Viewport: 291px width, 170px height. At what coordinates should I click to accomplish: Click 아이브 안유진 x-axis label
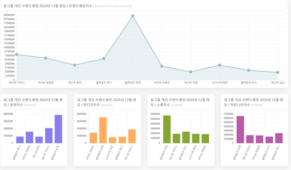tap(162, 83)
